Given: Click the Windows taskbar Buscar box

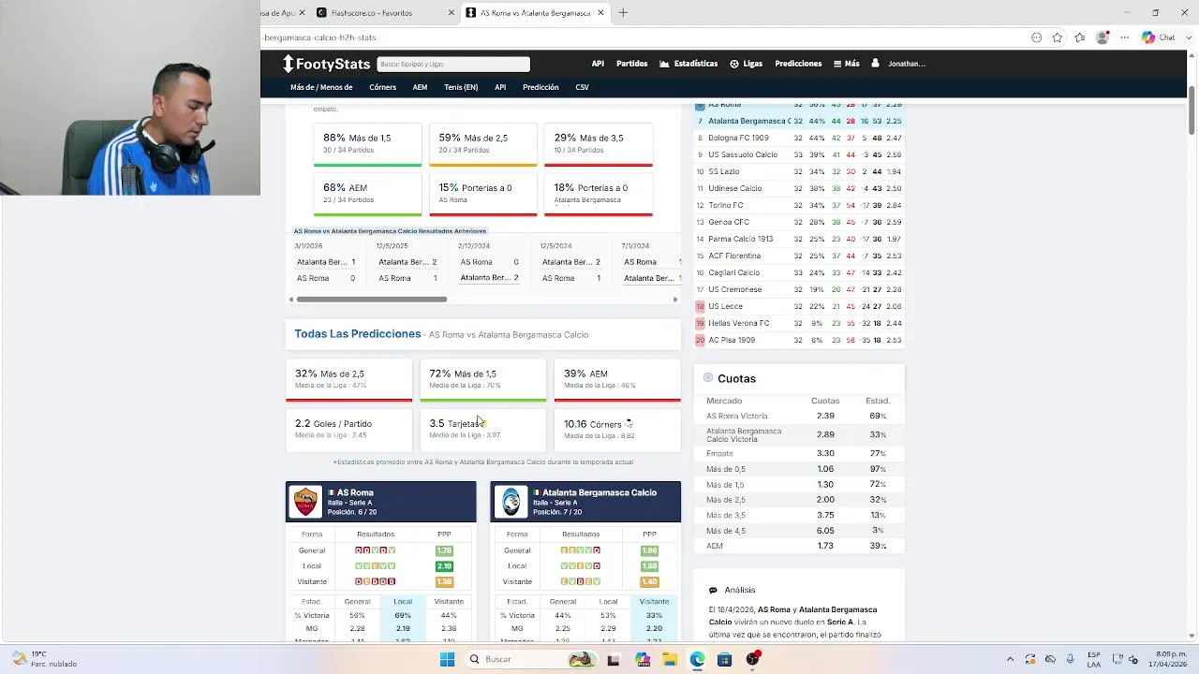Looking at the screenshot, I should click(x=529, y=659).
